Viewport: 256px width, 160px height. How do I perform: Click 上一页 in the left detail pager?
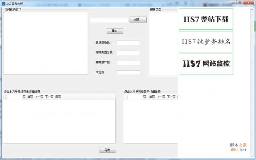point(39,97)
